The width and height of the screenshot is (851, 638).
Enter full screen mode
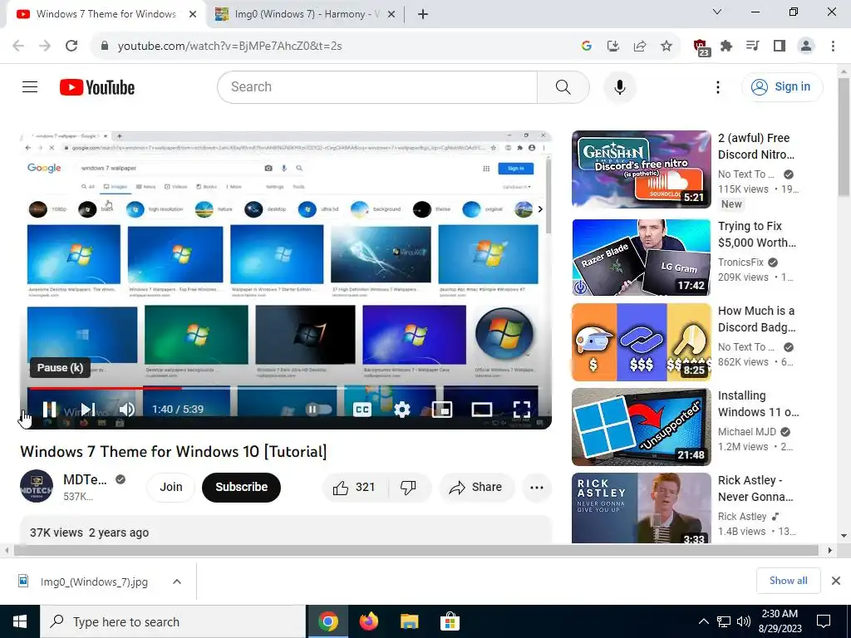pos(522,409)
